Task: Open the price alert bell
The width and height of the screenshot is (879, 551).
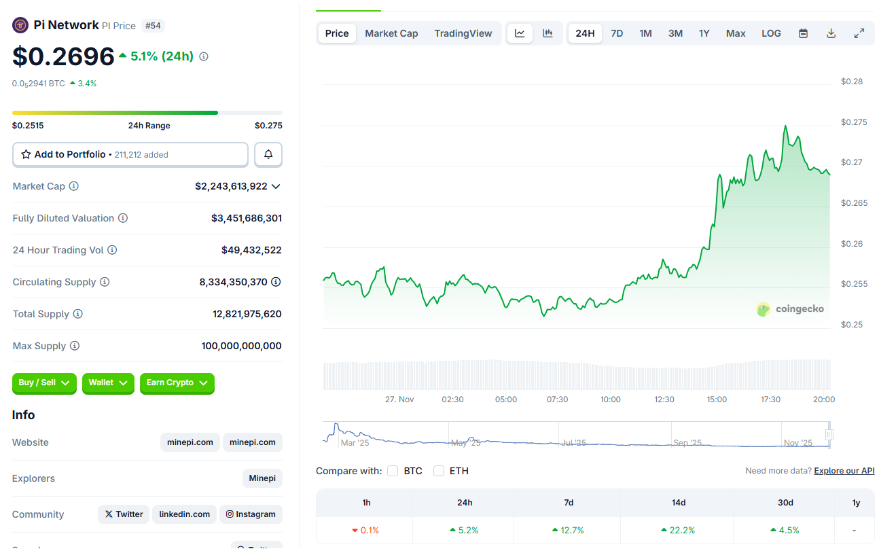Action: point(268,154)
